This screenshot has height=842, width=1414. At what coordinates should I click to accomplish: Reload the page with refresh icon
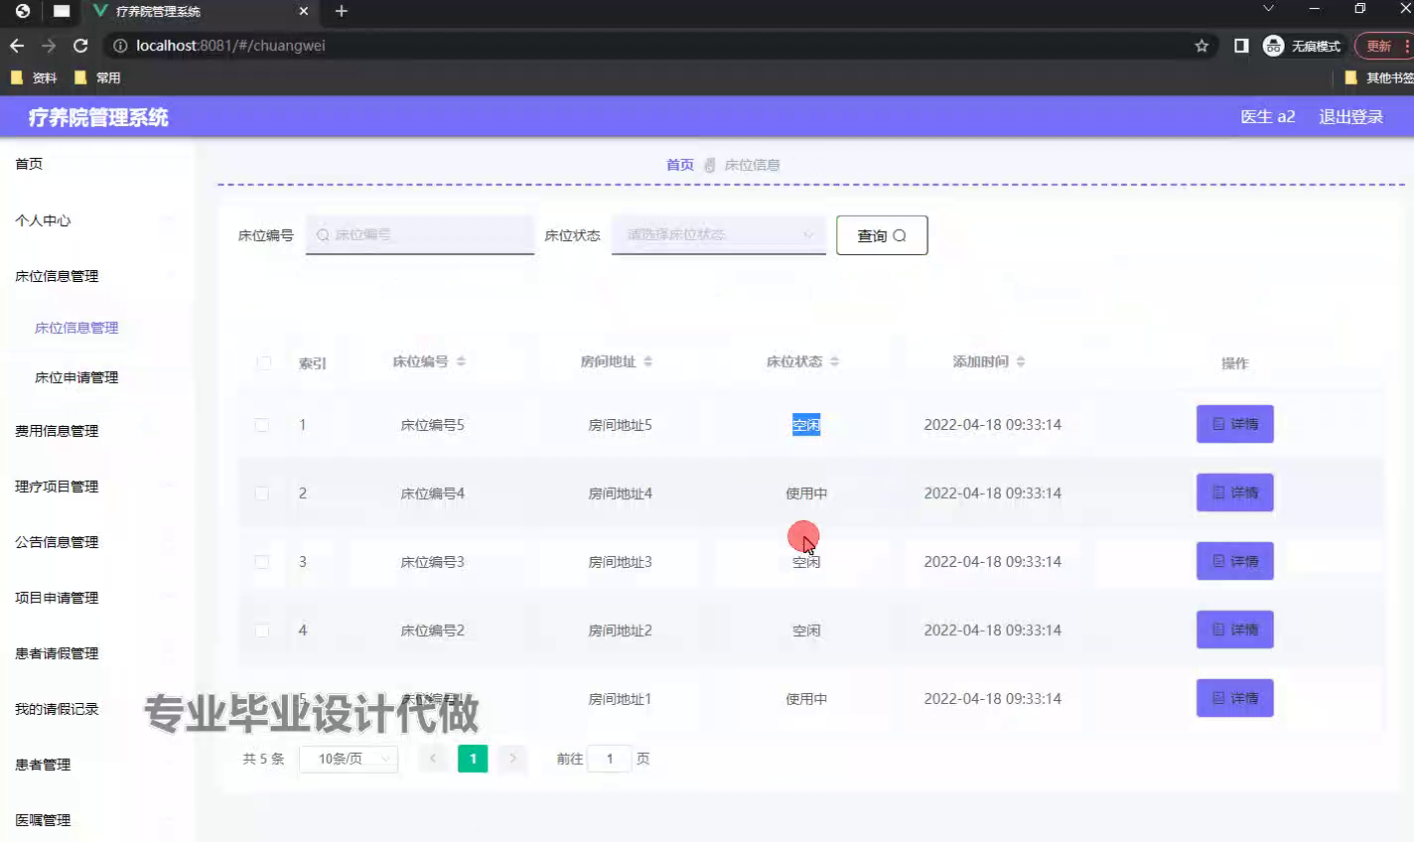81,46
